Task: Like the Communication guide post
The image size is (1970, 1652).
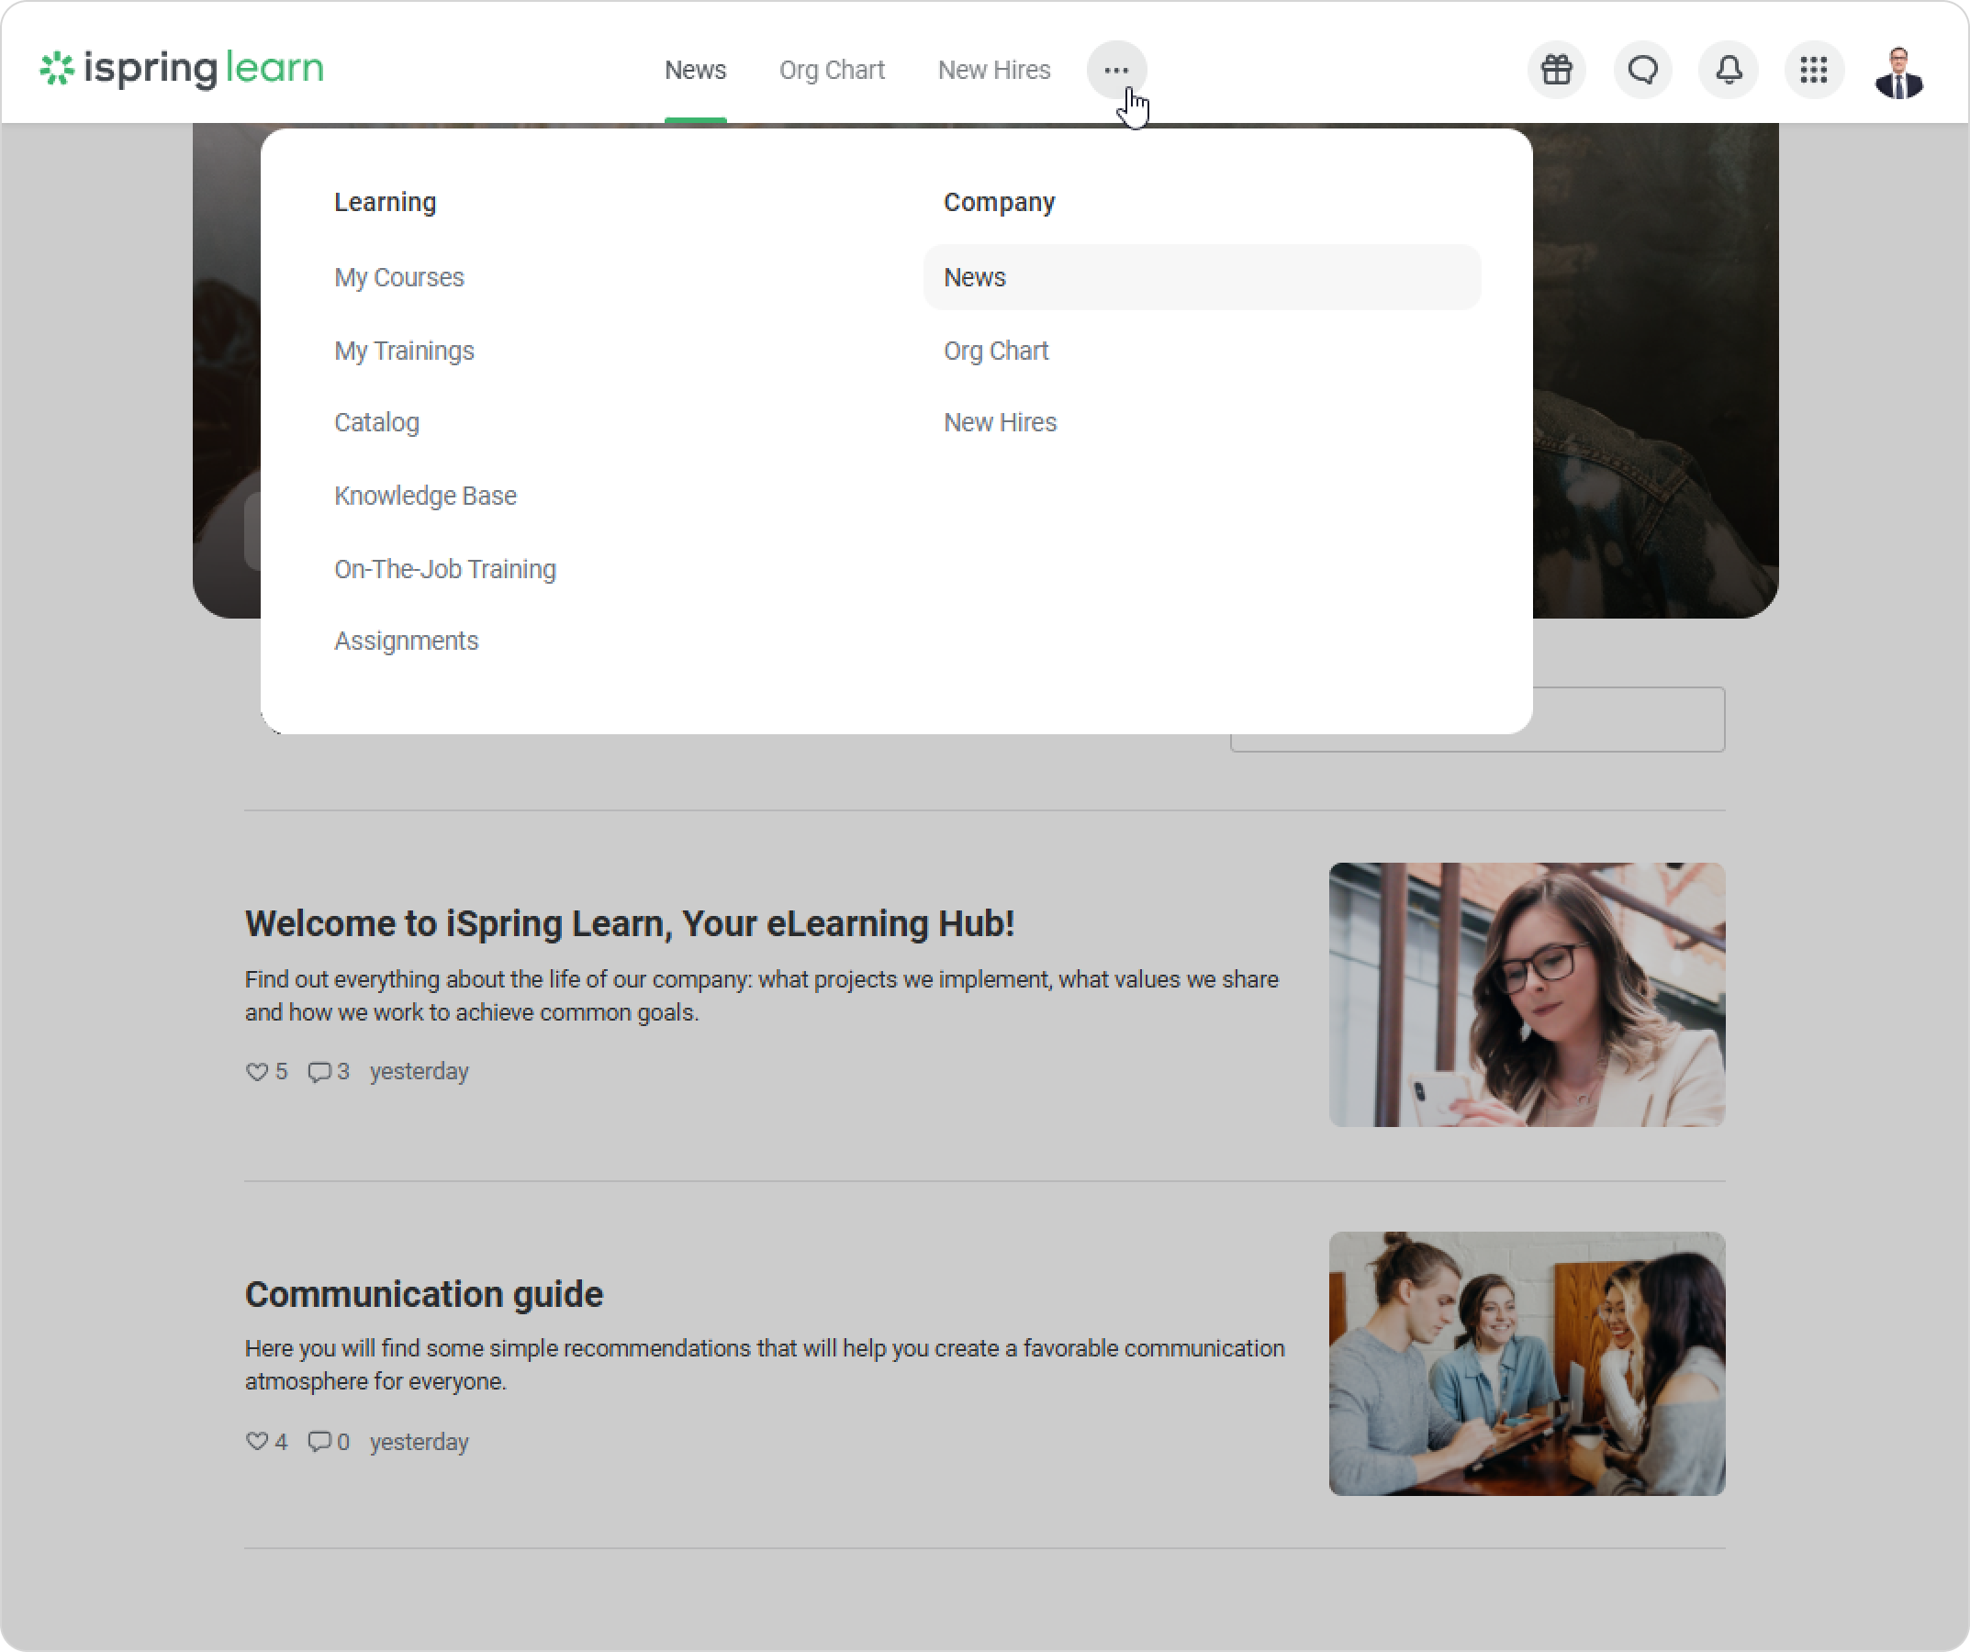Action: tap(257, 1441)
